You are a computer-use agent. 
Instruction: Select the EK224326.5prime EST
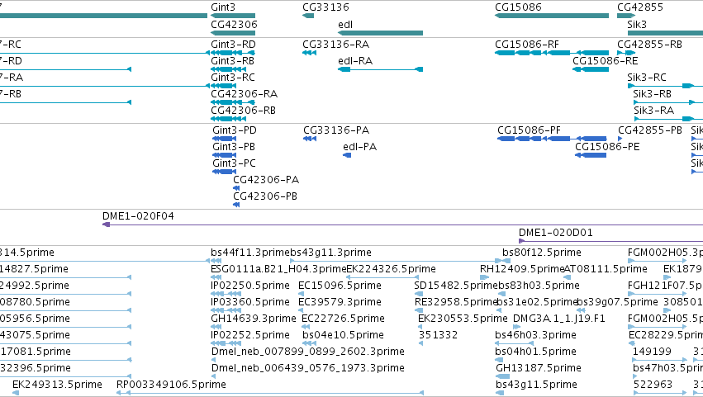point(382,277)
